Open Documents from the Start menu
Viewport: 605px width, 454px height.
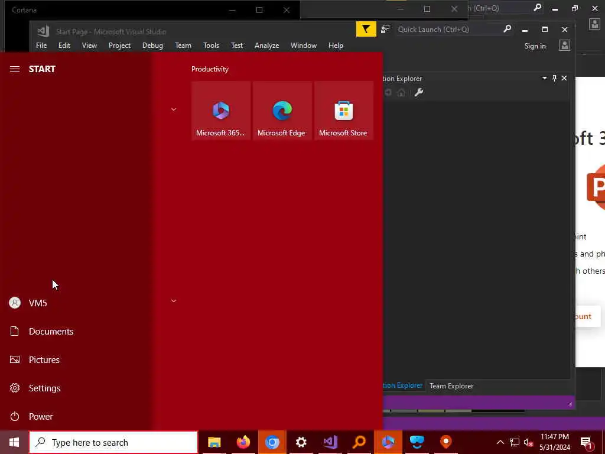(x=51, y=331)
